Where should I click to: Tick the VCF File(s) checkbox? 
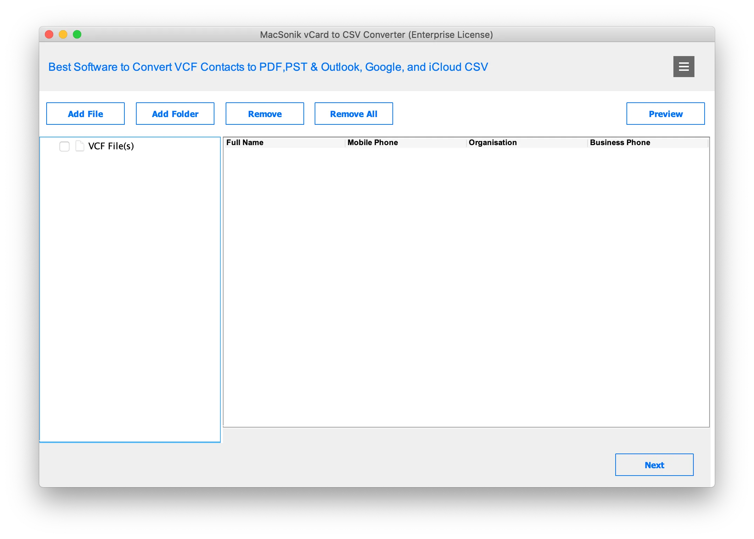pos(64,146)
